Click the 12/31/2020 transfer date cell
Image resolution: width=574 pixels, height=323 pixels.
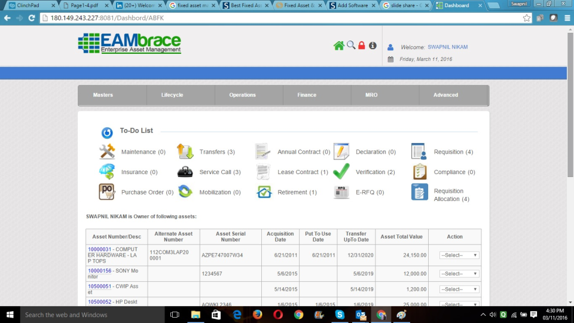point(356,255)
